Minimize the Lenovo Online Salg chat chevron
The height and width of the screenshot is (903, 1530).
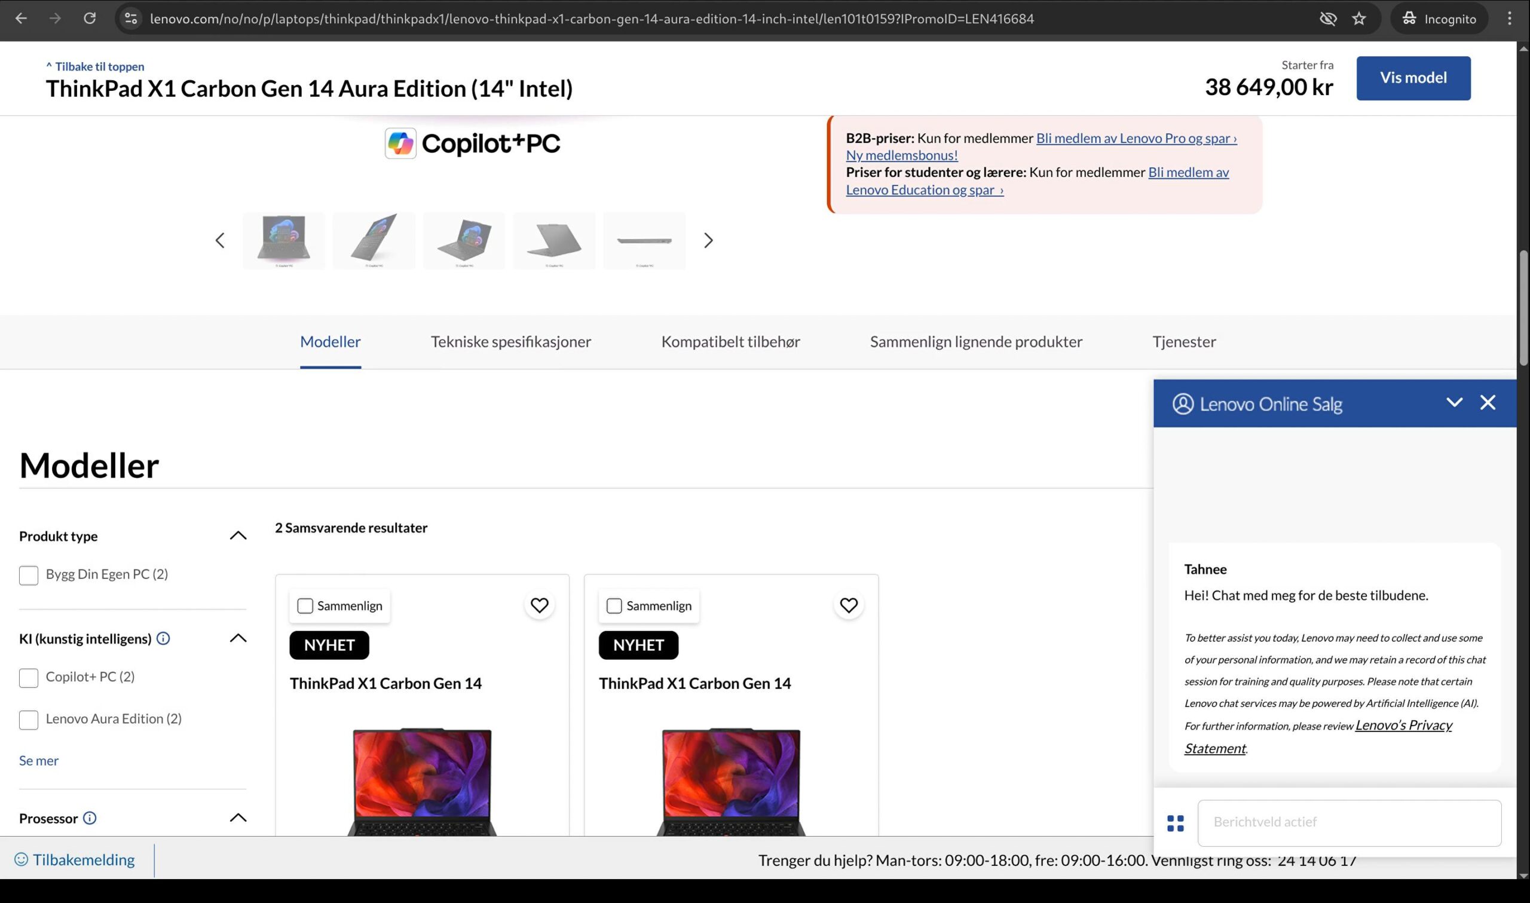1454,402
